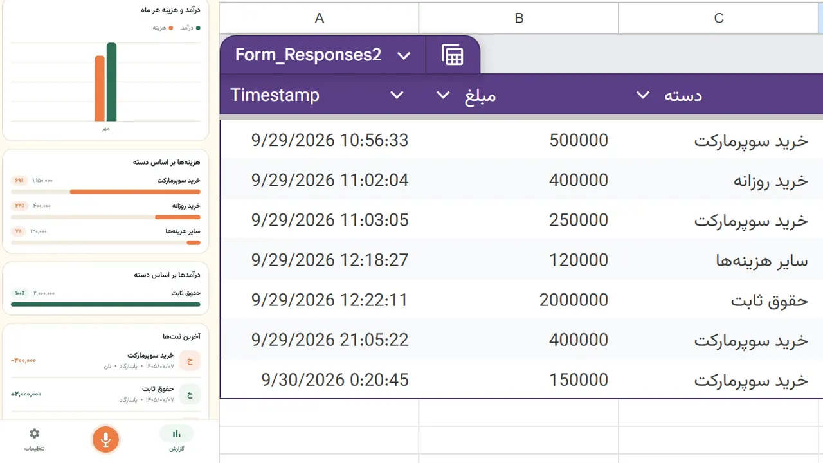Select timestamp cell 9/30/2026 0:20:45
The image size is (823, 463).
(320, 379)
